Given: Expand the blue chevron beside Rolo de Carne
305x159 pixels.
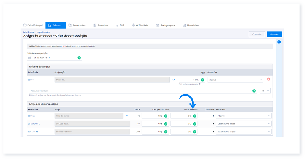Looking at the screenshot, I should point(127,116).
